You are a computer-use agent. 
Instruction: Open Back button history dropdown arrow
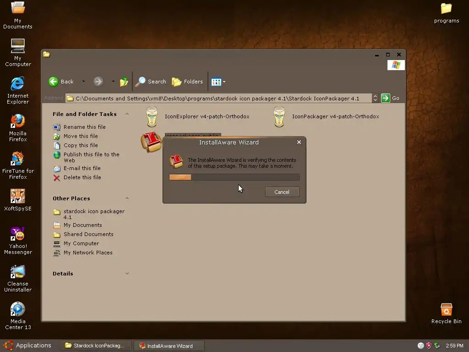click(x=83, y=82)
